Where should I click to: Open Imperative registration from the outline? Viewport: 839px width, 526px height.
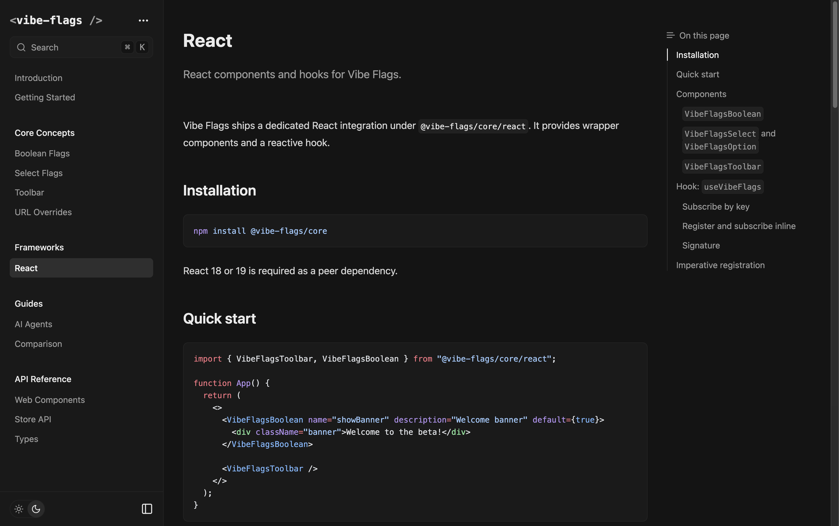(x=720, y=265)
